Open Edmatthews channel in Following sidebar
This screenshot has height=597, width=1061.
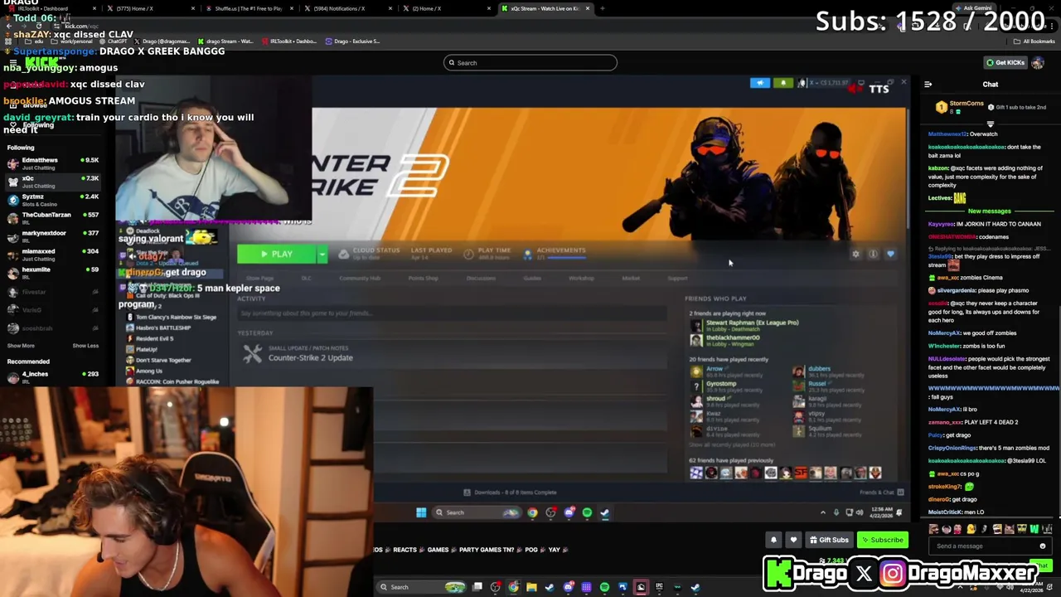point(51,163)
